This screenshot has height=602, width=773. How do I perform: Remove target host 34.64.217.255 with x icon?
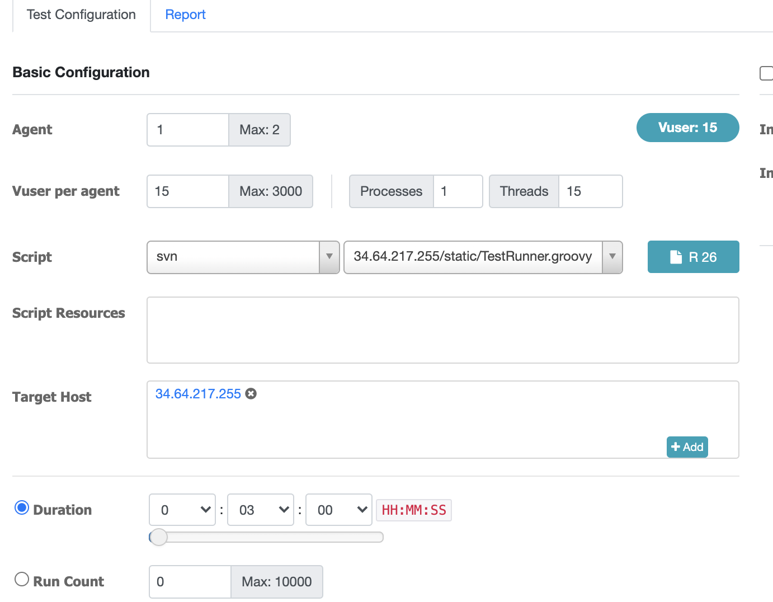tap(251, 394)
